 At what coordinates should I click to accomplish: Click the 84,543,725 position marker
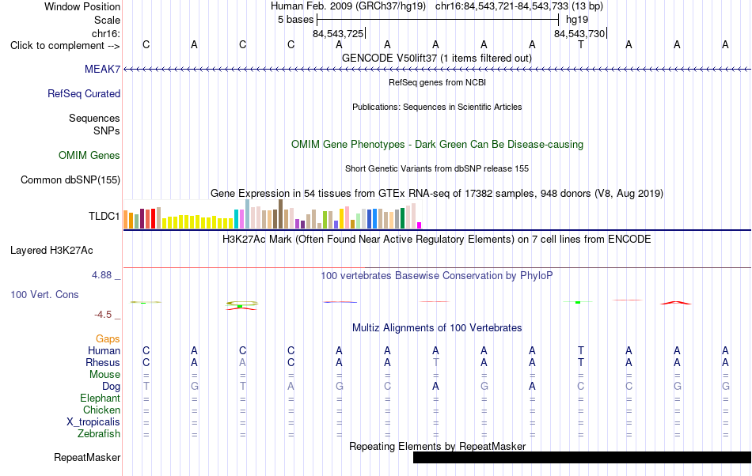point(338,33)
